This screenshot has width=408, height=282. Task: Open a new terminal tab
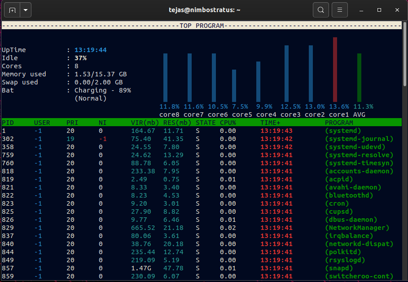[x=12, y=10]
